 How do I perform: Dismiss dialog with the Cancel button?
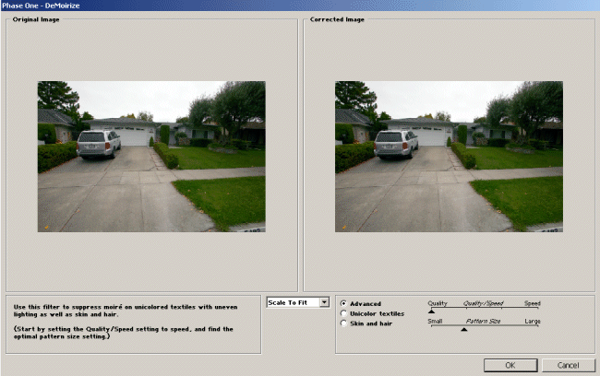tap(569, 365)
